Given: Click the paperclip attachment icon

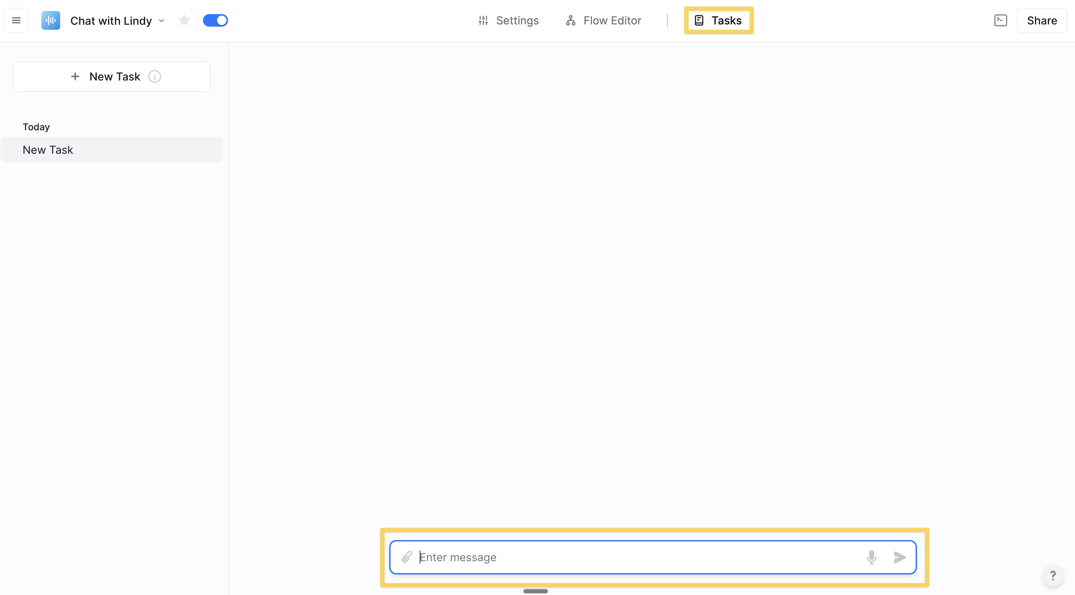Looking at the screenshot, I should pos(407,557).
